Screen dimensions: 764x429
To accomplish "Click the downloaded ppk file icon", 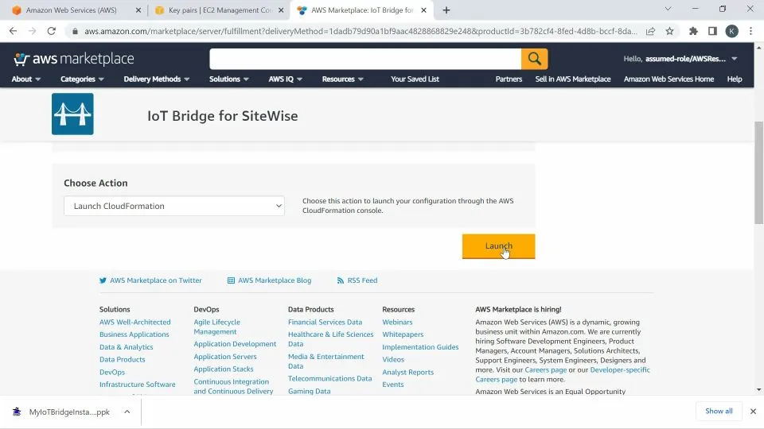I will (17, 412).
